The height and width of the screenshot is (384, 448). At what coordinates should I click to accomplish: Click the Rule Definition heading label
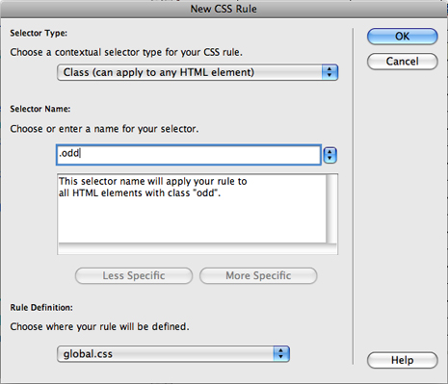pyautogui.click(x=41, y=307)
